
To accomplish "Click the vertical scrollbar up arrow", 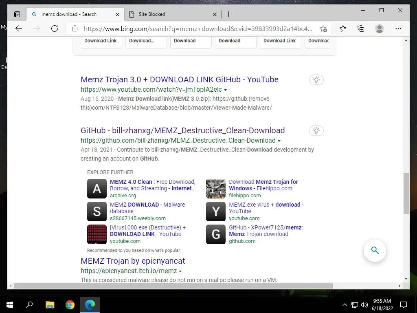I will pos(406,40).
